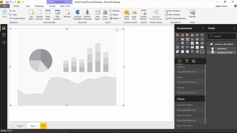Viewport: 237px width, 133px height.
Task: Select the stacked bar chart visualization
Action: point(178,35)
